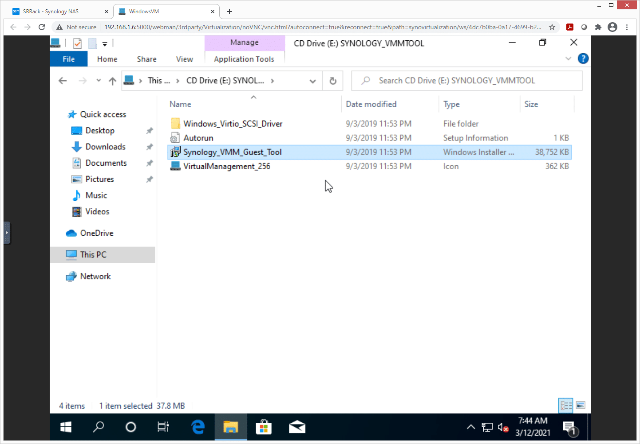This screenshot has width=640, height=444.
Task: Show hidden system tray icons
Action: click(x=471, y=427)
